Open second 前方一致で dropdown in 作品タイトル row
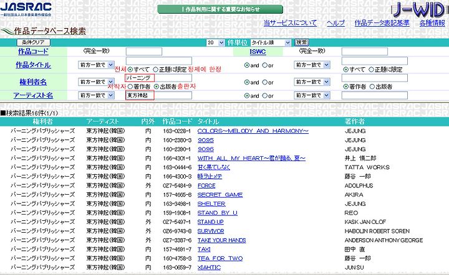This screenshot has width=449, height=275. pyautogui.click(x=312, y=65)
